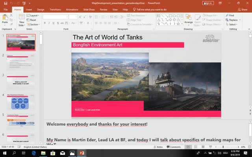Select the Isosceles Triangle shape

point(159,20)
